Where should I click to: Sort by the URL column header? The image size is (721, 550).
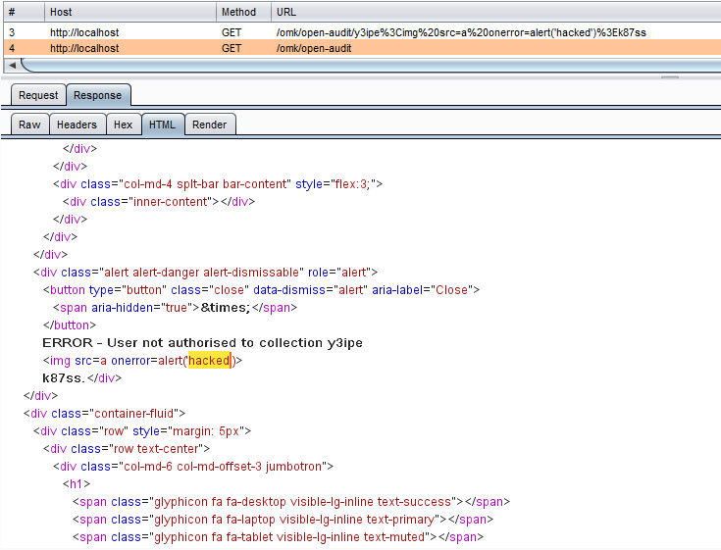click(x=495, y=12)
